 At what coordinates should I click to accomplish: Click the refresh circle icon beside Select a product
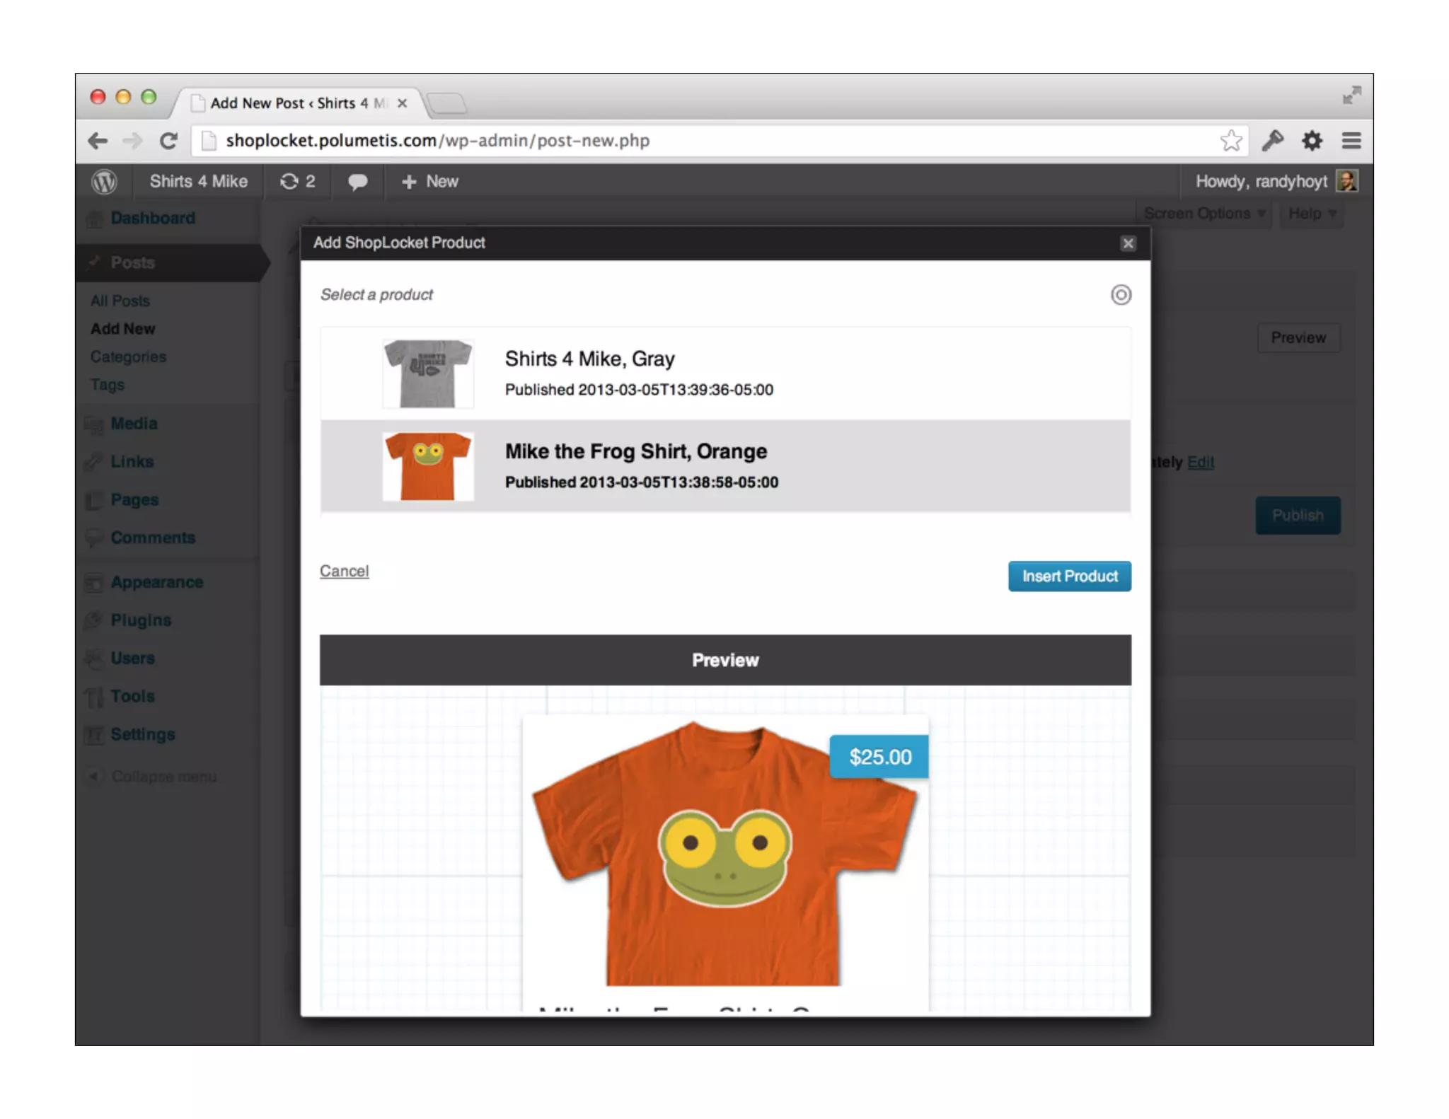1121,294
